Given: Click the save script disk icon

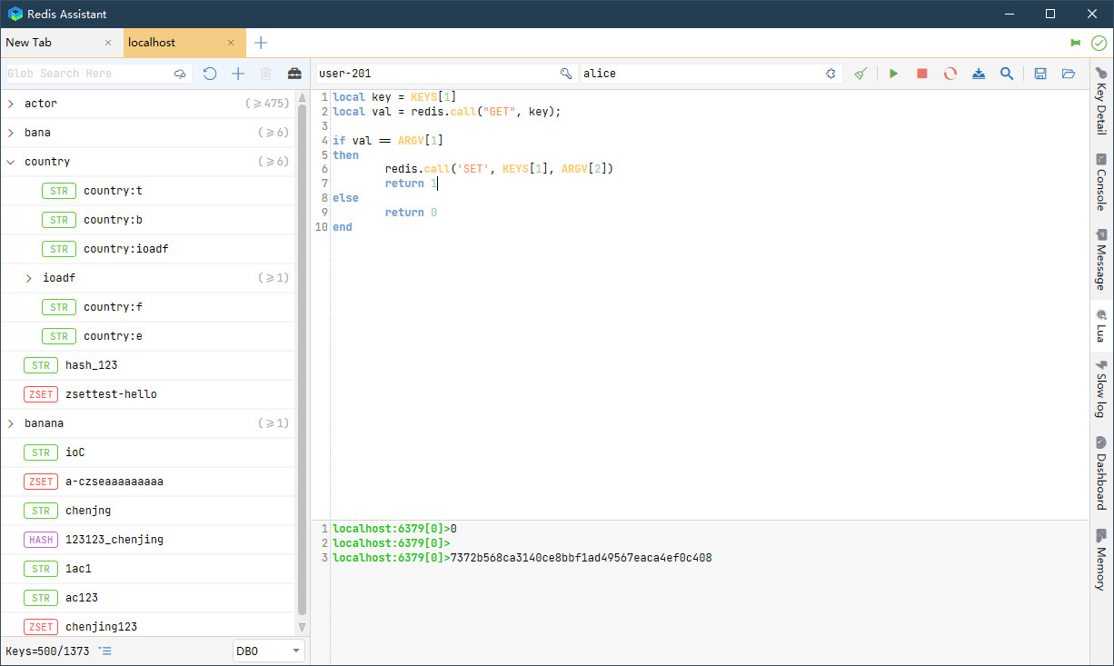Looking at the screenshot, I should [x=1040, y=74].
